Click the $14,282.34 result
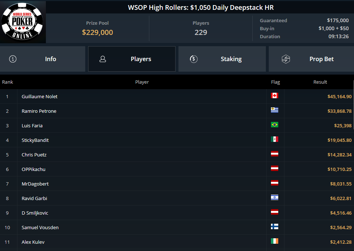 pos(339,155)
